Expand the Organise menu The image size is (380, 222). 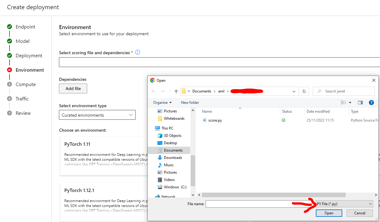[x=160, y=102]
